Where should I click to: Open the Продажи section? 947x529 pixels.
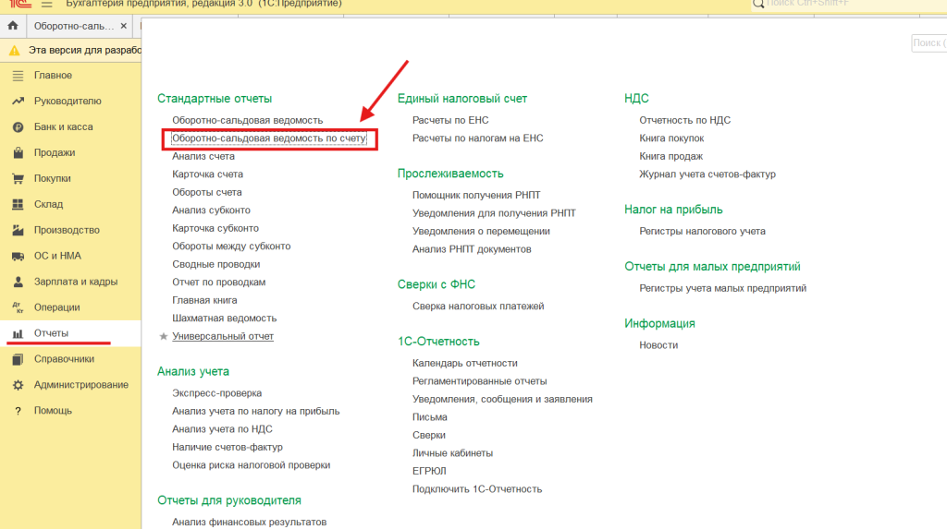(55, 152)
